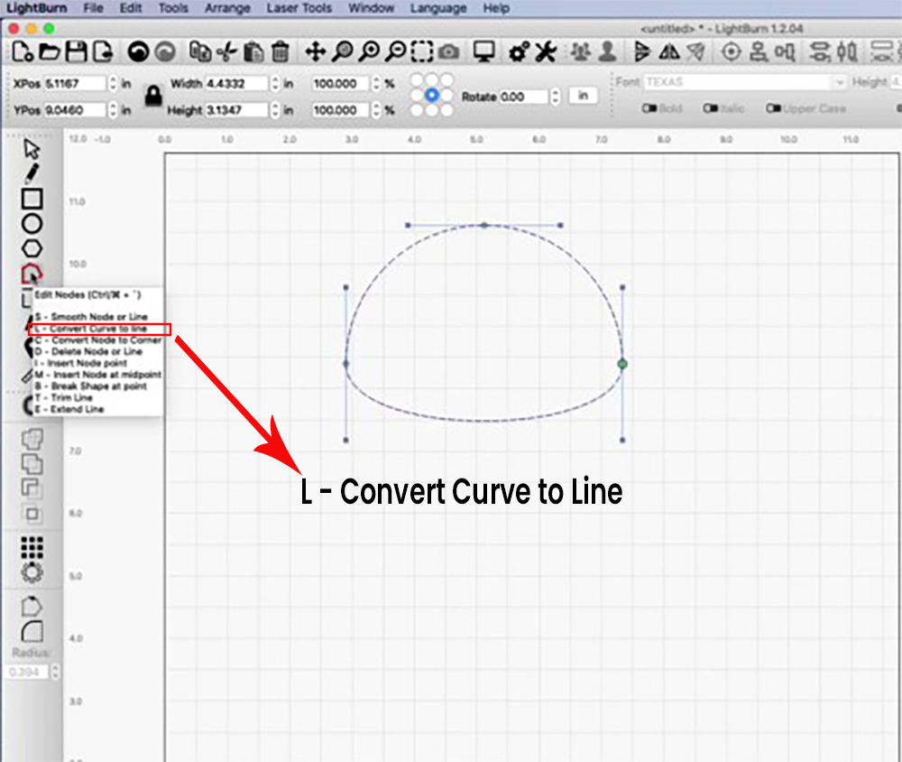The width and height of the screenshot is (902, 762).
Task: Open the Device Settings wrench icon
Action: pos(545,51)
